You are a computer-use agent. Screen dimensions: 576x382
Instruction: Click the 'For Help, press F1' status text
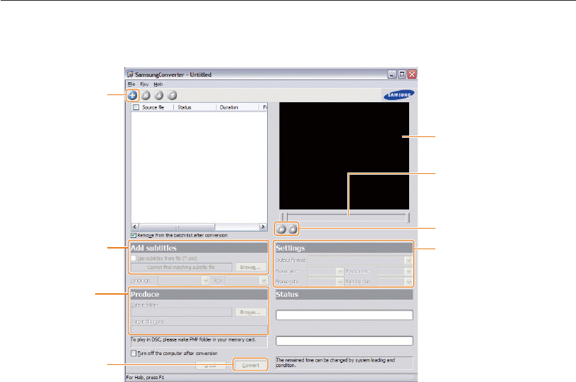[x=145, y=378]
